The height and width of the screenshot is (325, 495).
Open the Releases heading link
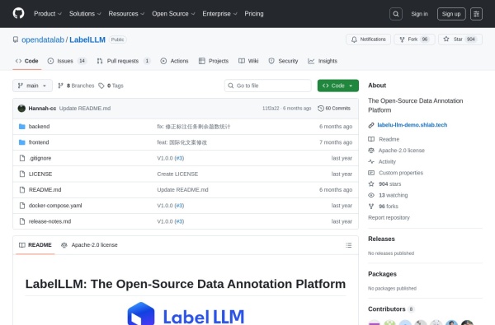tap(381, 239)
